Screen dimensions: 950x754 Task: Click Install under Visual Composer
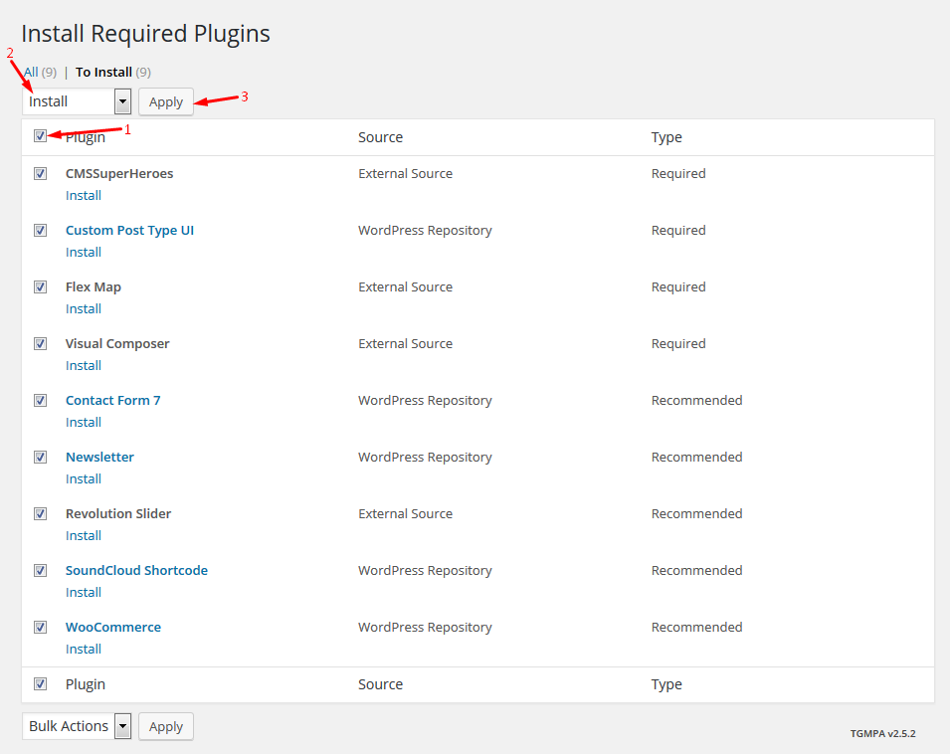(x=84, y=366)
